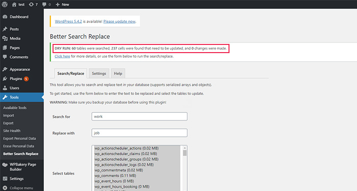Follow the Click here details link
This screenshot has width=357, height=191.
click(x=62, y=56)
